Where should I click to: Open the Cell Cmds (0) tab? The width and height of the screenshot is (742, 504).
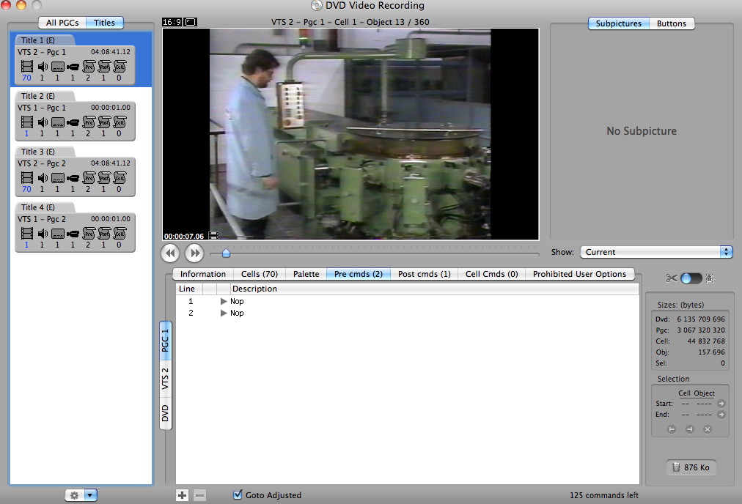492,274
